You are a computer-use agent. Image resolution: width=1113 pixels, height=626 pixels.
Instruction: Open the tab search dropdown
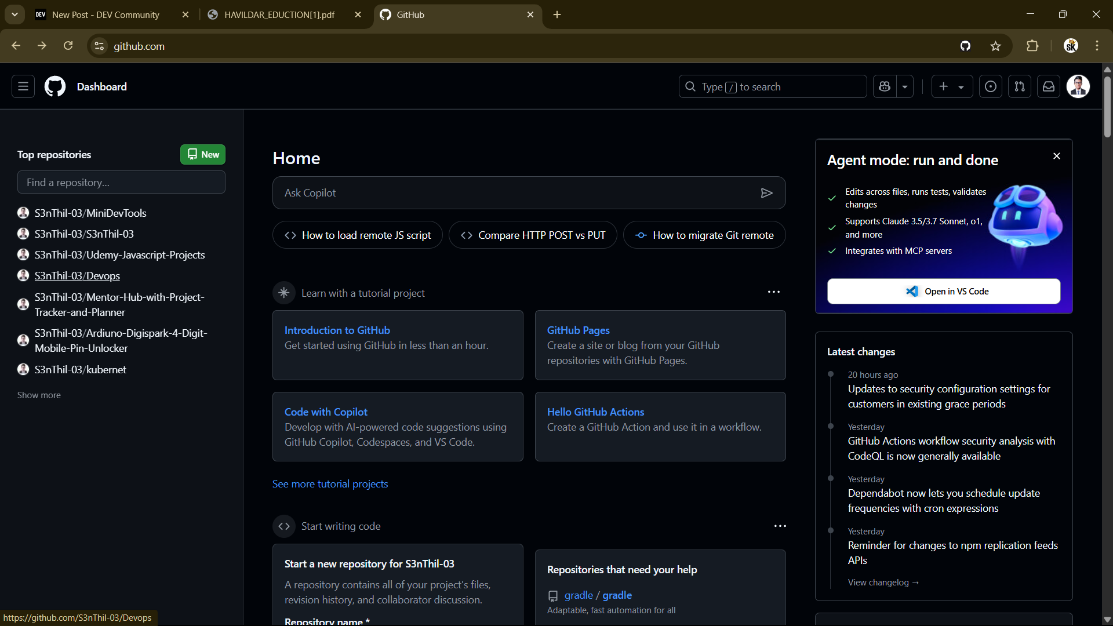(14, 14)
